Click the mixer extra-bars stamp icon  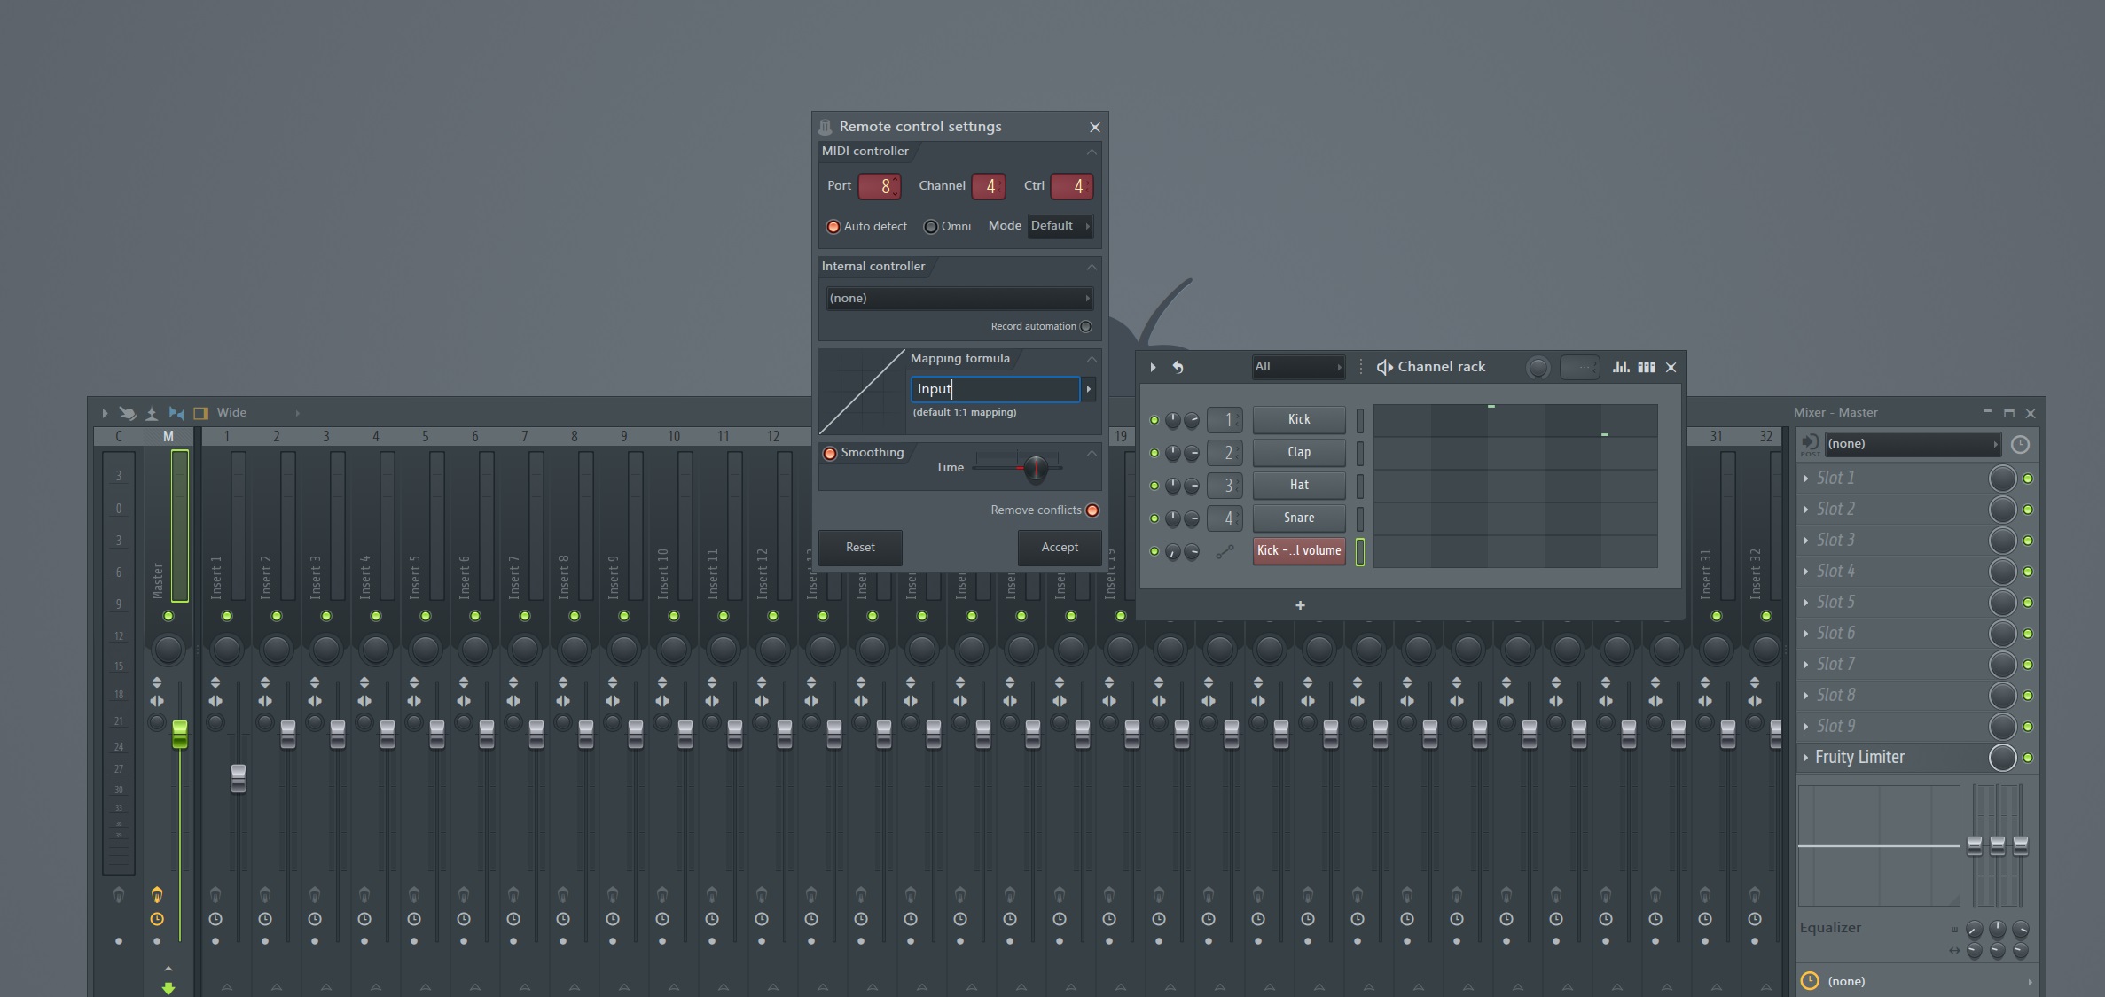tap(152, 413)
